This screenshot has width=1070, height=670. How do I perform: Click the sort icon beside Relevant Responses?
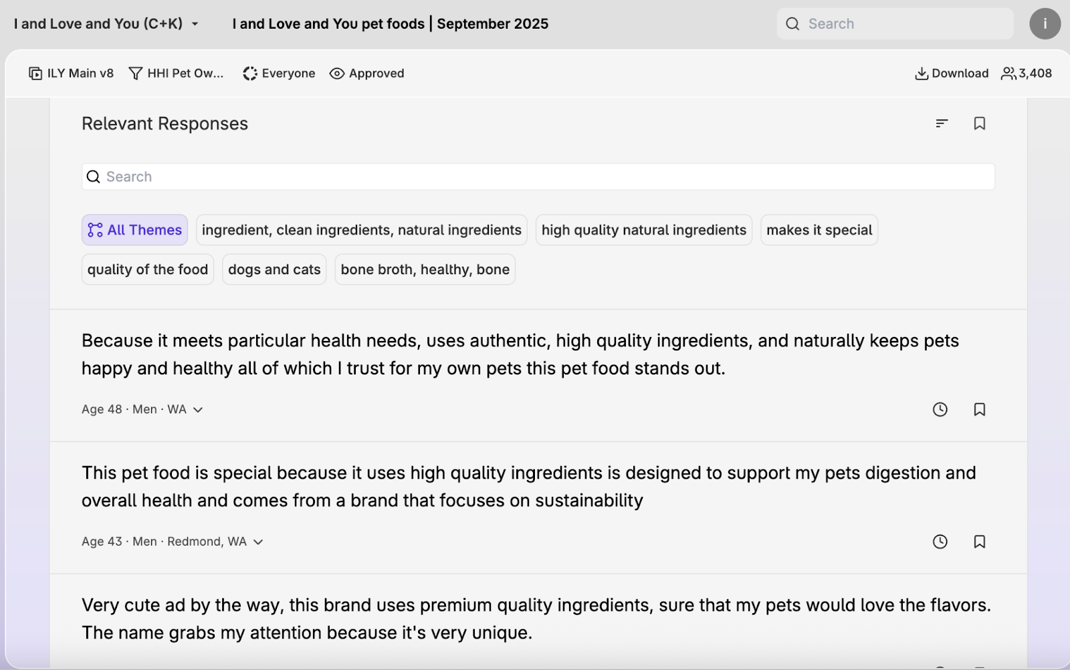(942, 124)
